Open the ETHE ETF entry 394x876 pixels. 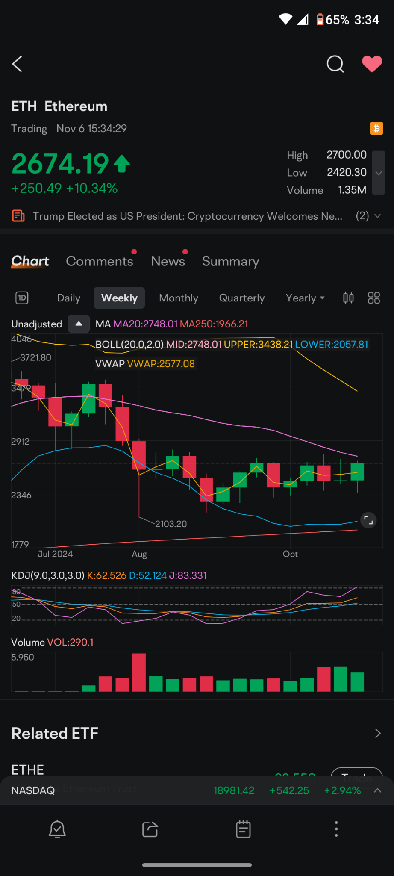[28, 770]
